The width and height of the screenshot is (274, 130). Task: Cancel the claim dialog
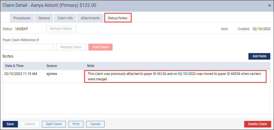(x=96, y=124)
